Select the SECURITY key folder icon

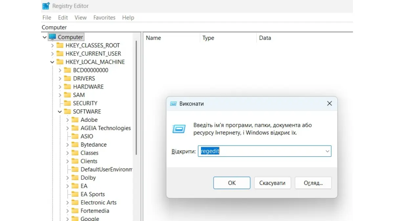click(x=67, y=103)
